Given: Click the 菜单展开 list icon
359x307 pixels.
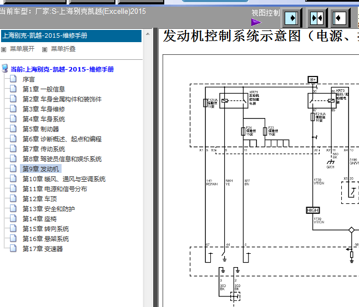Looking at the screenshot, I should 4,49.
